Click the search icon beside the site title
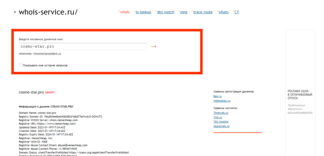Screen dimensions: 324x156 (15, 13)
